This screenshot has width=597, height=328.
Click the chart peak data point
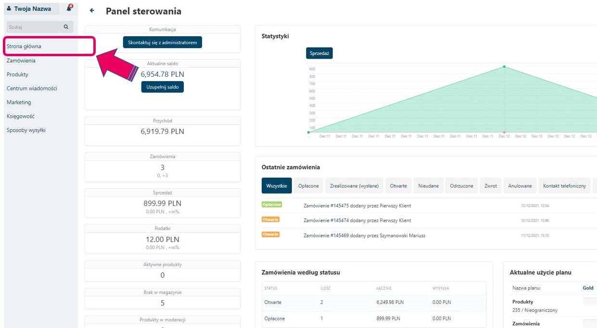coord(504,67)
